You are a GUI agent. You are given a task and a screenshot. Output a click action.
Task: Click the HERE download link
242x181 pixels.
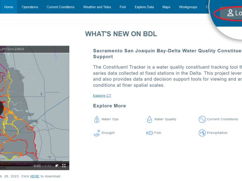(34, 176)
